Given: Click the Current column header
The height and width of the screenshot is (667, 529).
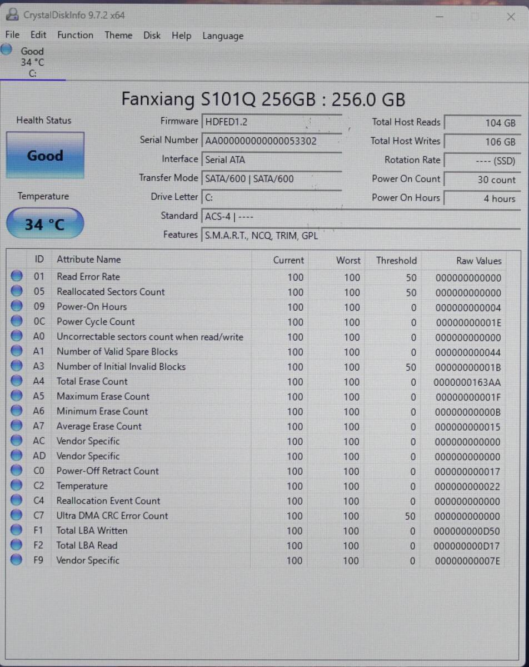Looking at the screenshot, I should (x=288, y=260).
